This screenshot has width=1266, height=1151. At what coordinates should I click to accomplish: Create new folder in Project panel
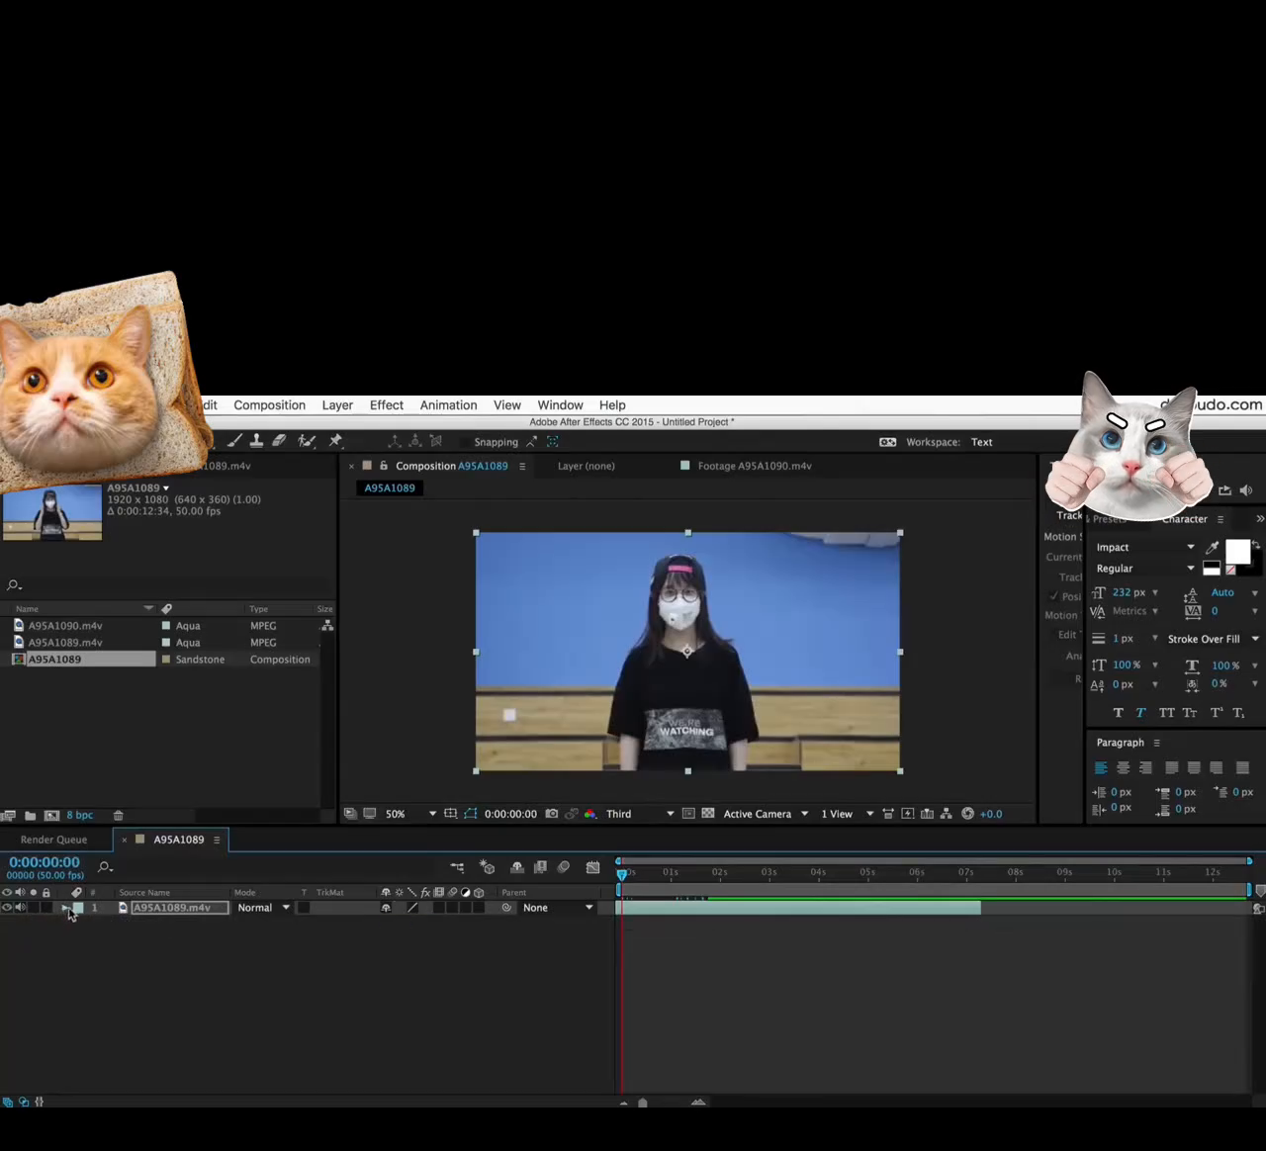click(x=30, y=816)
